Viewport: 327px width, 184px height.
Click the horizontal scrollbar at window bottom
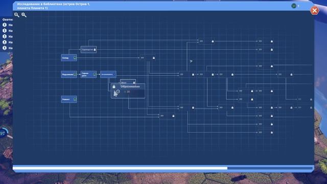click(x=162, y=168)
